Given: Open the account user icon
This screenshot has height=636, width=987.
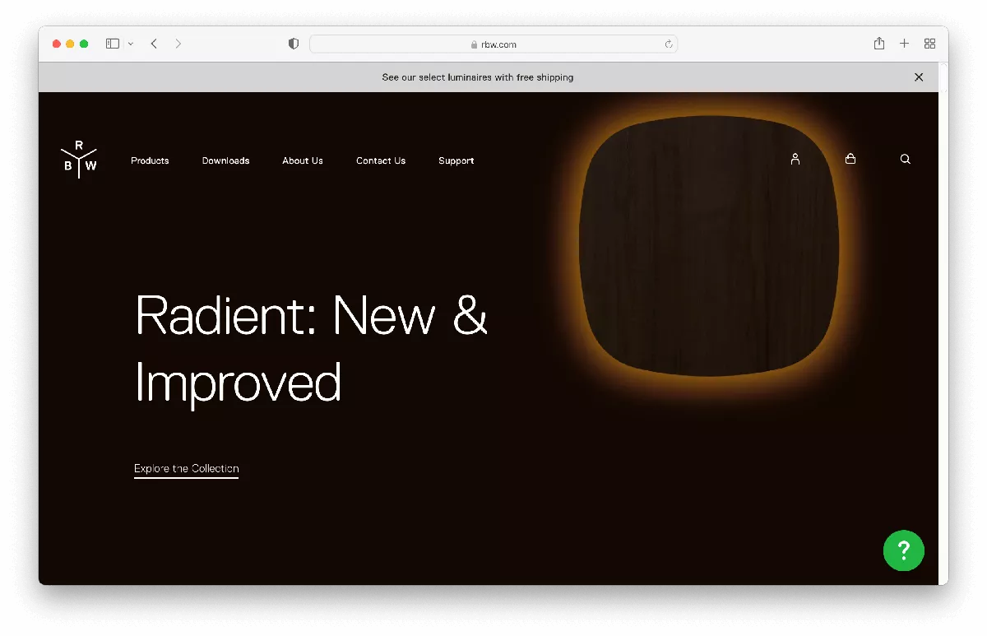Looking at the screenshot, I should tap(795, 159).
